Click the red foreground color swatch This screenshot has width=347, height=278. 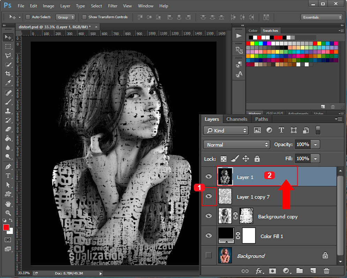point(6,227)
